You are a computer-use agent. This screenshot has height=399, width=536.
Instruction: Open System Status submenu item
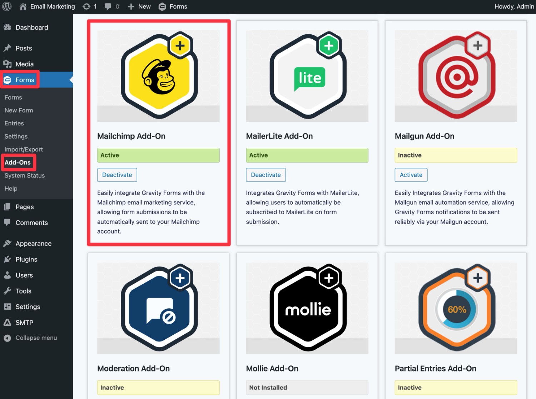point(25,175)
